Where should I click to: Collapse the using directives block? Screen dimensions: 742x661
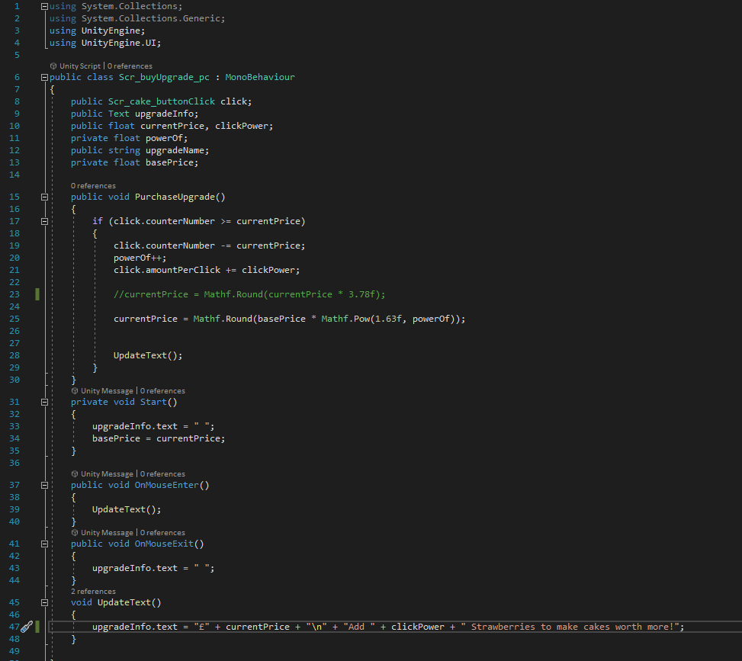(x=44, y=7)
